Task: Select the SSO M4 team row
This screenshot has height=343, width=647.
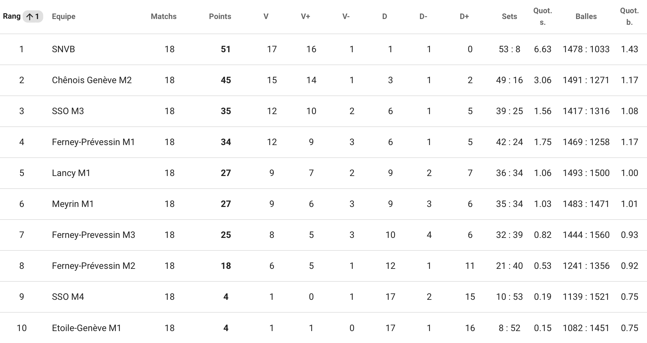Action: tap(323, 297)
